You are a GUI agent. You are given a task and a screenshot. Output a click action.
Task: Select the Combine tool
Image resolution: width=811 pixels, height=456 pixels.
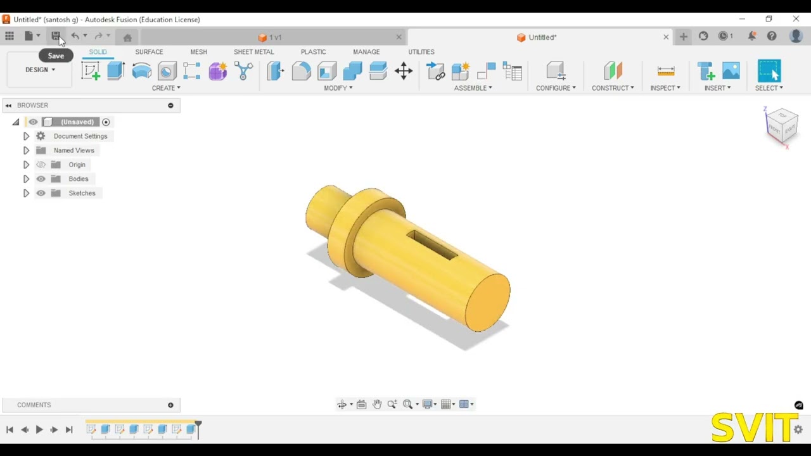pyautogui.click(x=352, y=71)
